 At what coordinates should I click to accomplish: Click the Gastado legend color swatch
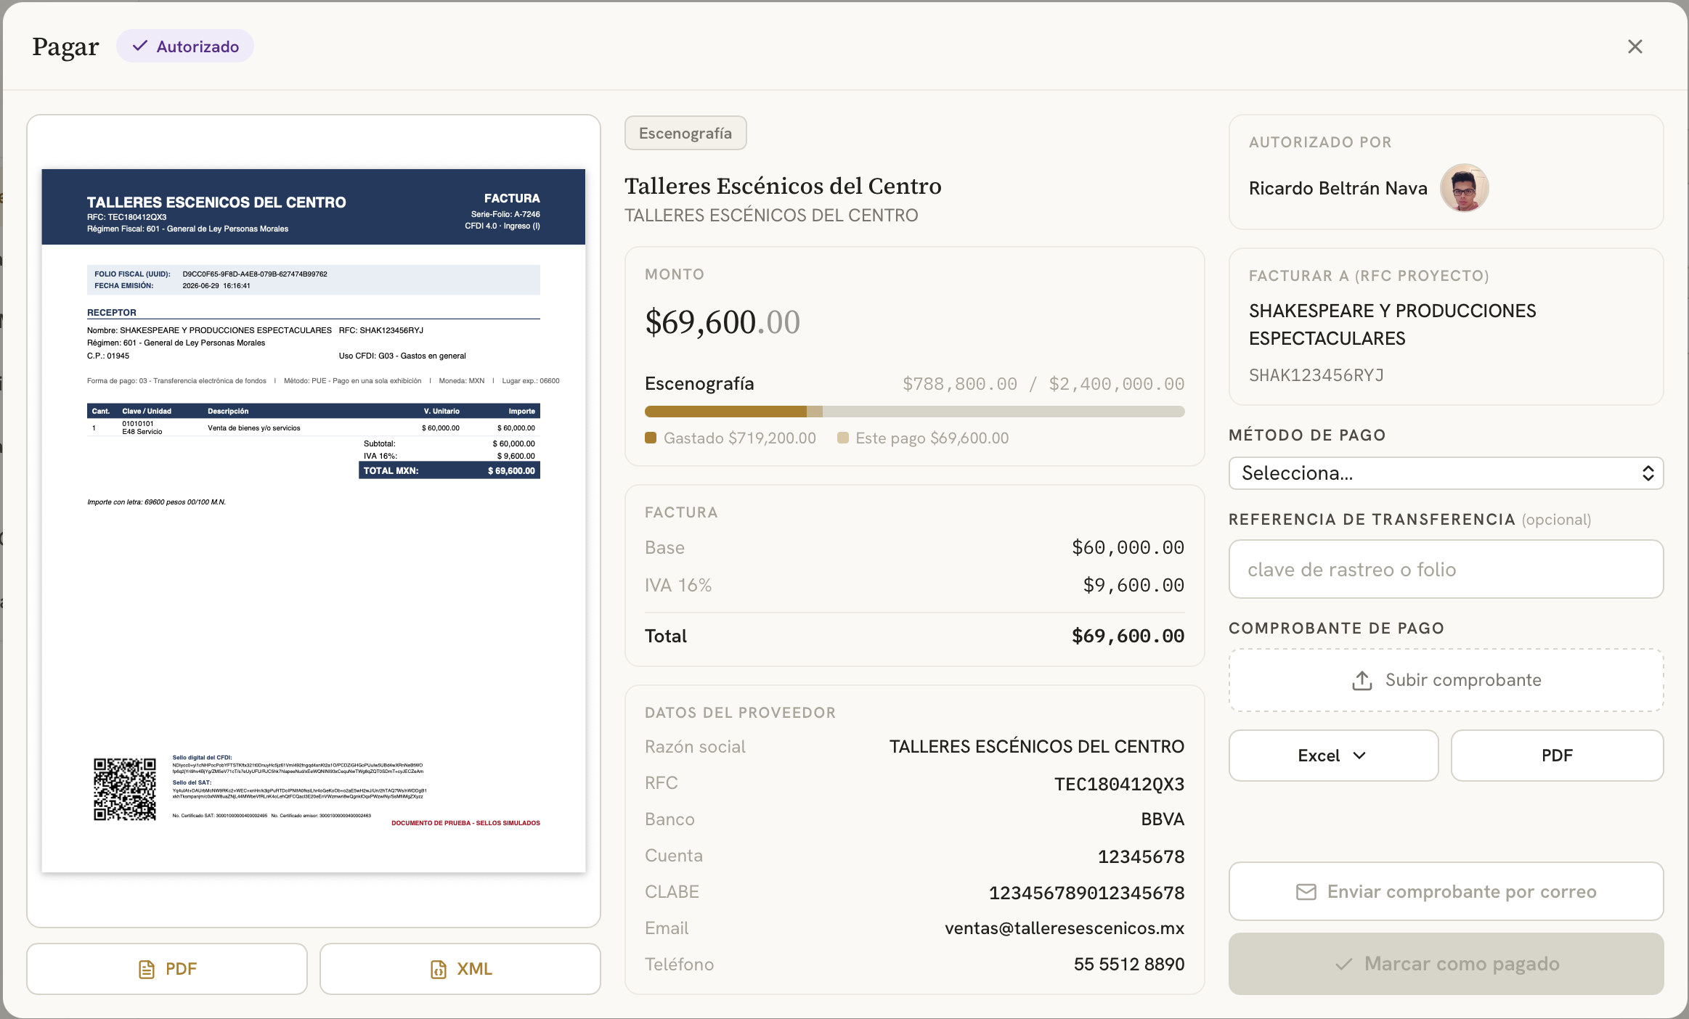point(651,438)
